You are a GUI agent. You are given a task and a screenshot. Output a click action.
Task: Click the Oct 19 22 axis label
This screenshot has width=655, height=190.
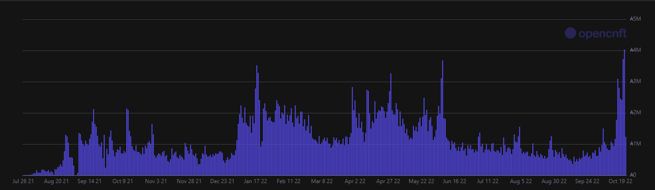point(620,181)
